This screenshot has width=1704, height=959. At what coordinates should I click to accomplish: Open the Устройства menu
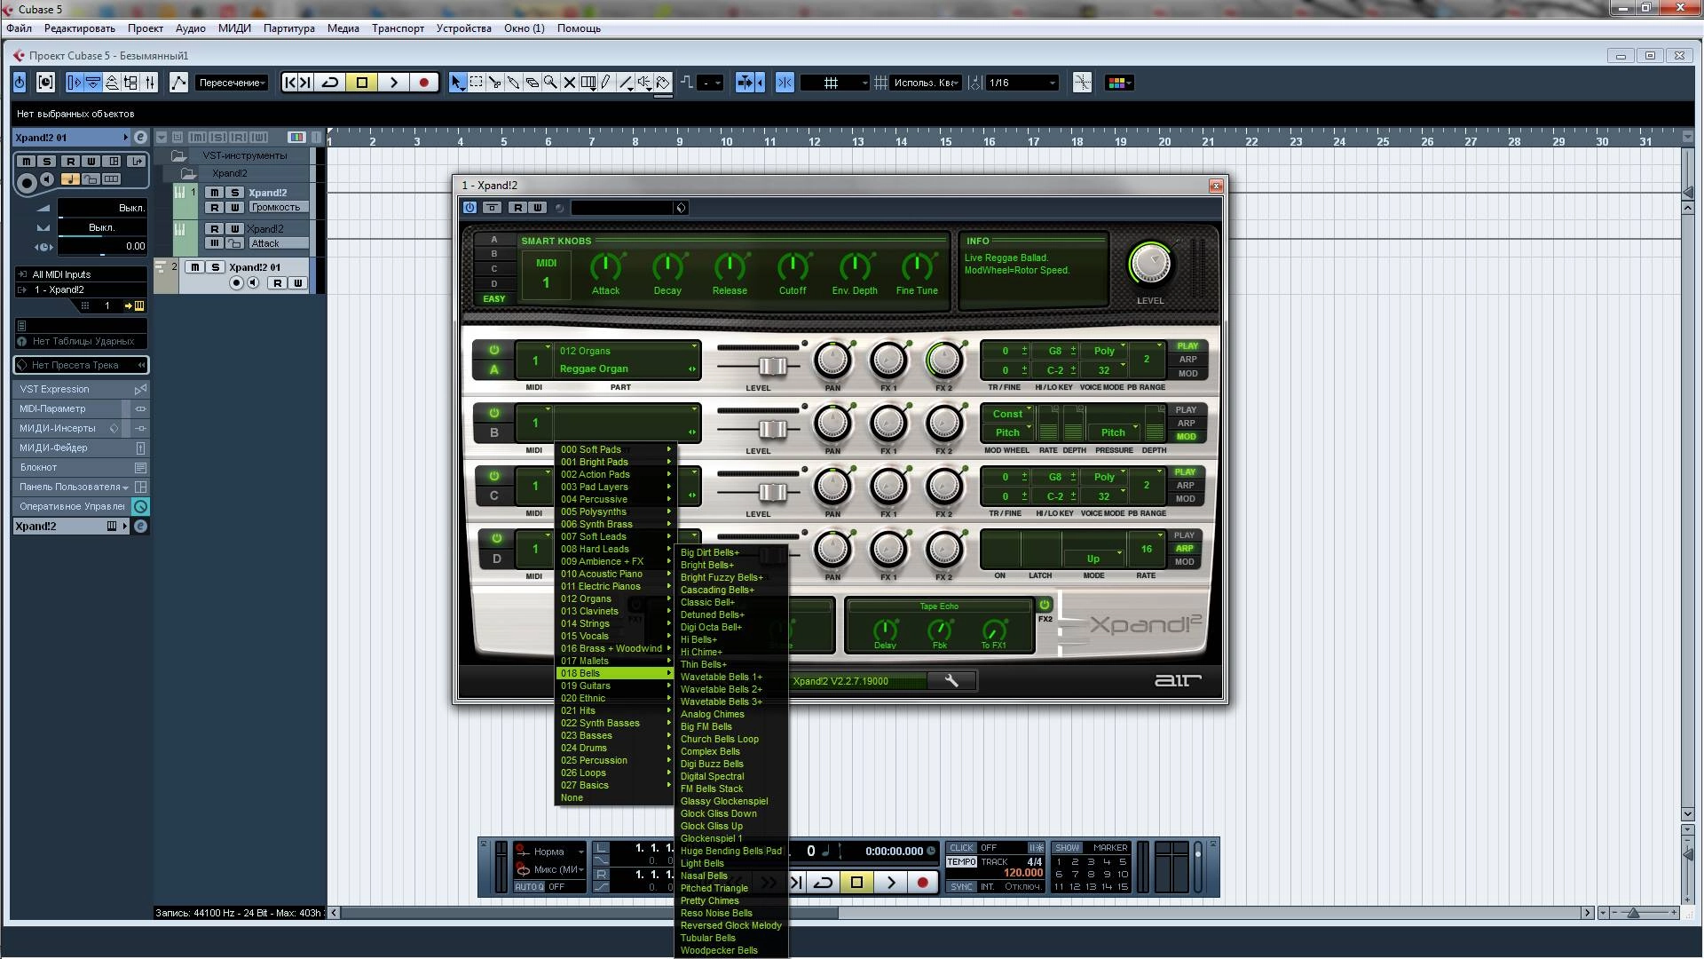(463, 28)
